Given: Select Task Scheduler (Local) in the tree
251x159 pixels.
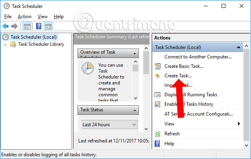Looking at the screenshot, I should coord(33,37).
